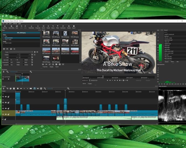
Task: Click the Redo toolbar icon
Action: point(25,27)
